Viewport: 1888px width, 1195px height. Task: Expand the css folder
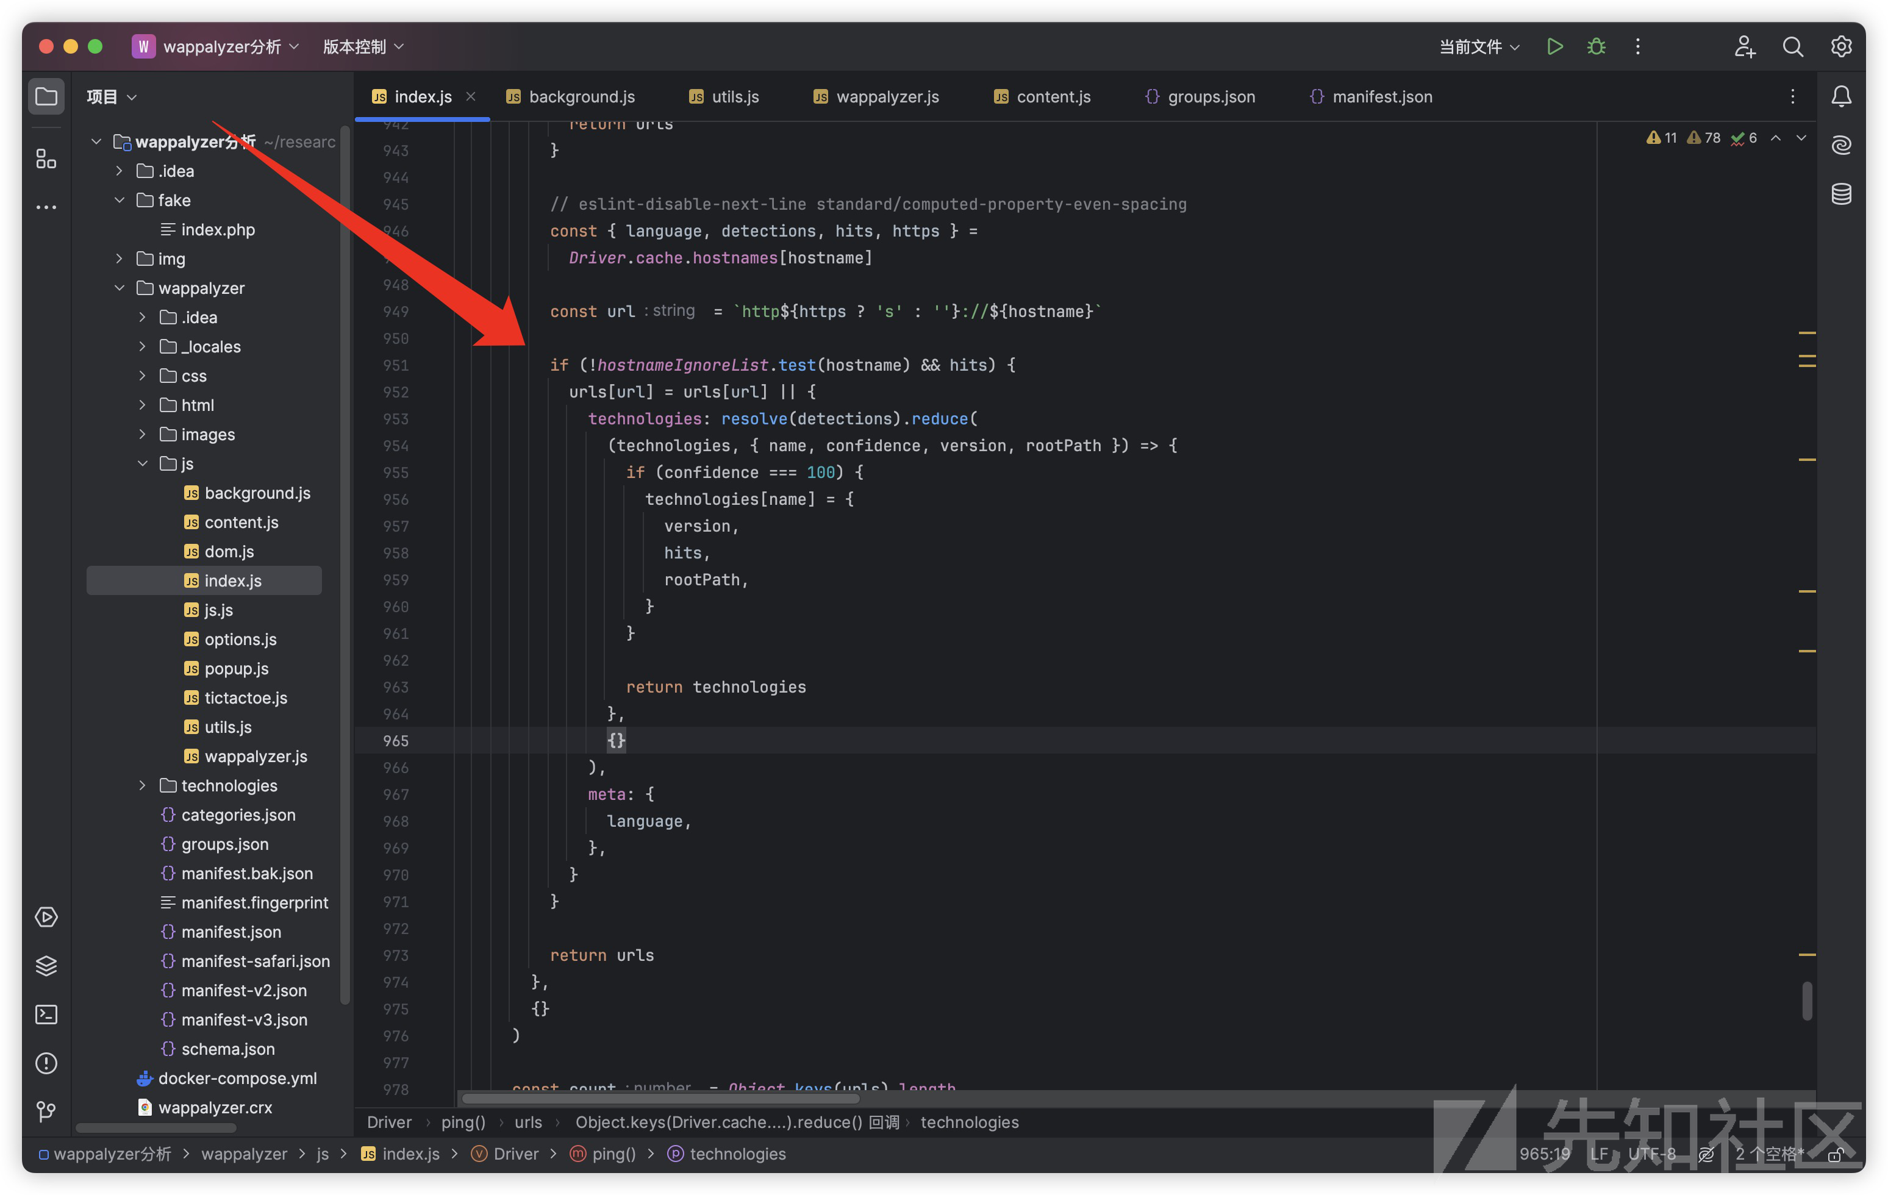(142, 376)
